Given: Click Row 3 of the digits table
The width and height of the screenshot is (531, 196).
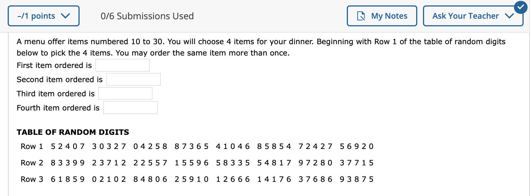Looking at the screenshot, I should click(x=32, y=179).
